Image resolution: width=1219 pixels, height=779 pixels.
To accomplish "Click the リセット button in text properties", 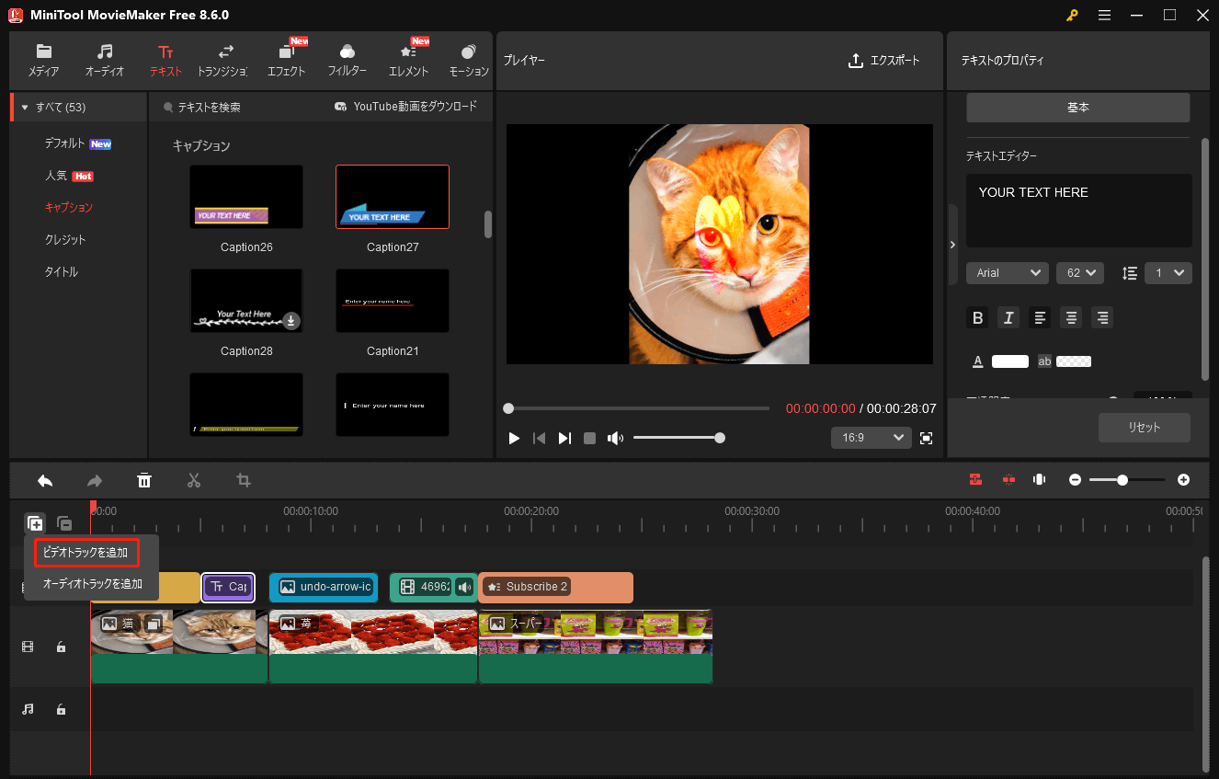I will pyautogui.click(x=1144, y=427).
